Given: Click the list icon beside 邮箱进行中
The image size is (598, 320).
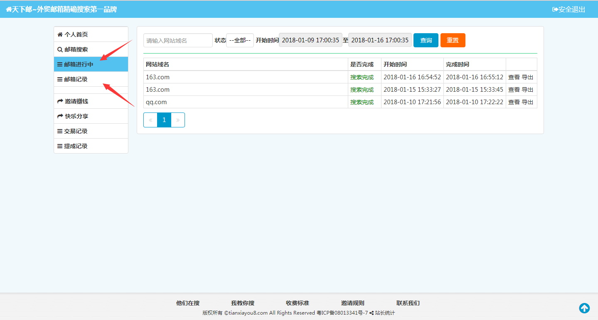Looking at the screenshot, I should tap(60, 64).
